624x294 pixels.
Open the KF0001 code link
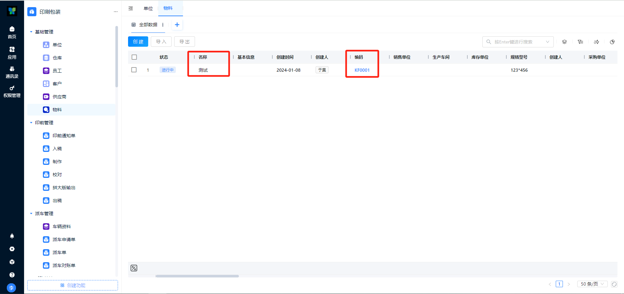(x=362, y=70)
